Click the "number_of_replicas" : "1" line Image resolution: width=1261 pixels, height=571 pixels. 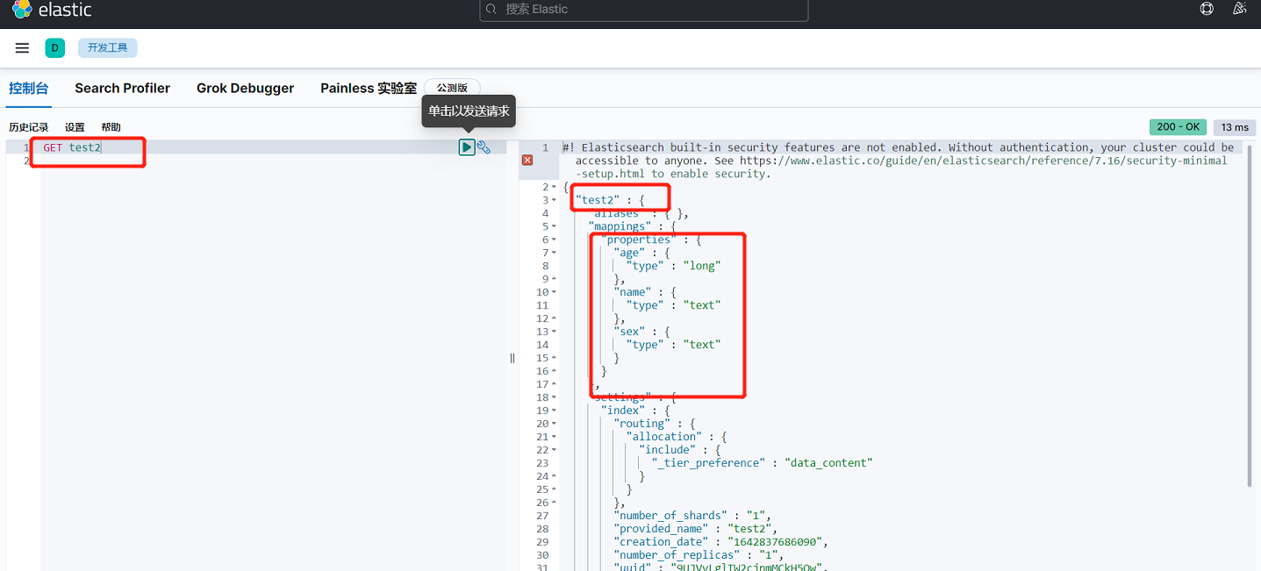[699, 555]
